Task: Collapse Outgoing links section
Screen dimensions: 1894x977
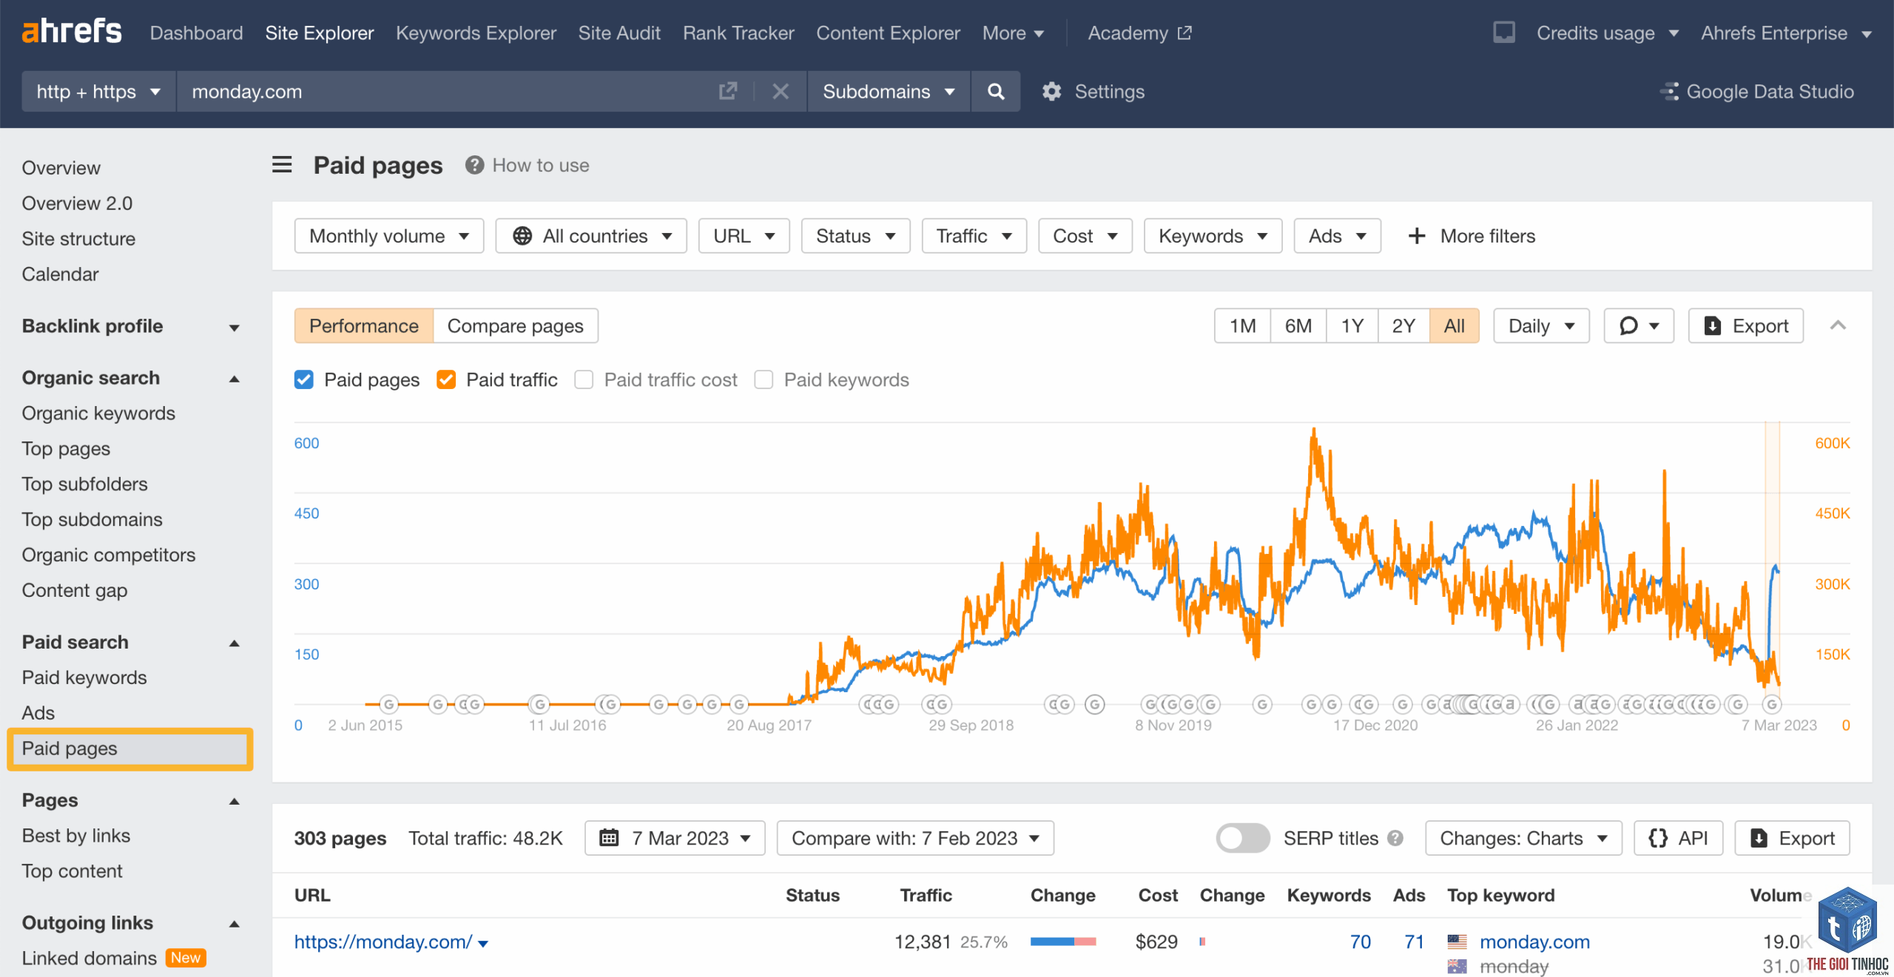Action: click(x=235, y=924)
